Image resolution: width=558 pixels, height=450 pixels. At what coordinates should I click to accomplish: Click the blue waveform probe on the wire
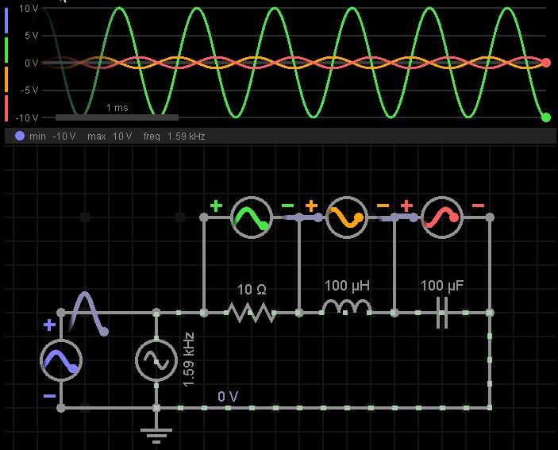87,312
